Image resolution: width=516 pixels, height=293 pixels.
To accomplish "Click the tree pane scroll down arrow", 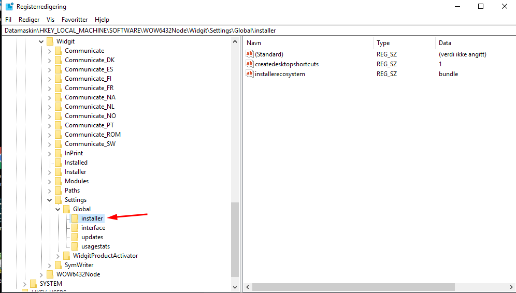I will [x=235, y=287].
